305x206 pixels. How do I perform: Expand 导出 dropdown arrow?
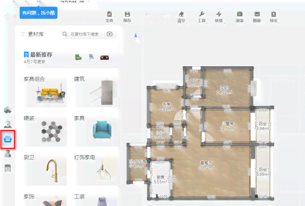[x=279, y=23]
